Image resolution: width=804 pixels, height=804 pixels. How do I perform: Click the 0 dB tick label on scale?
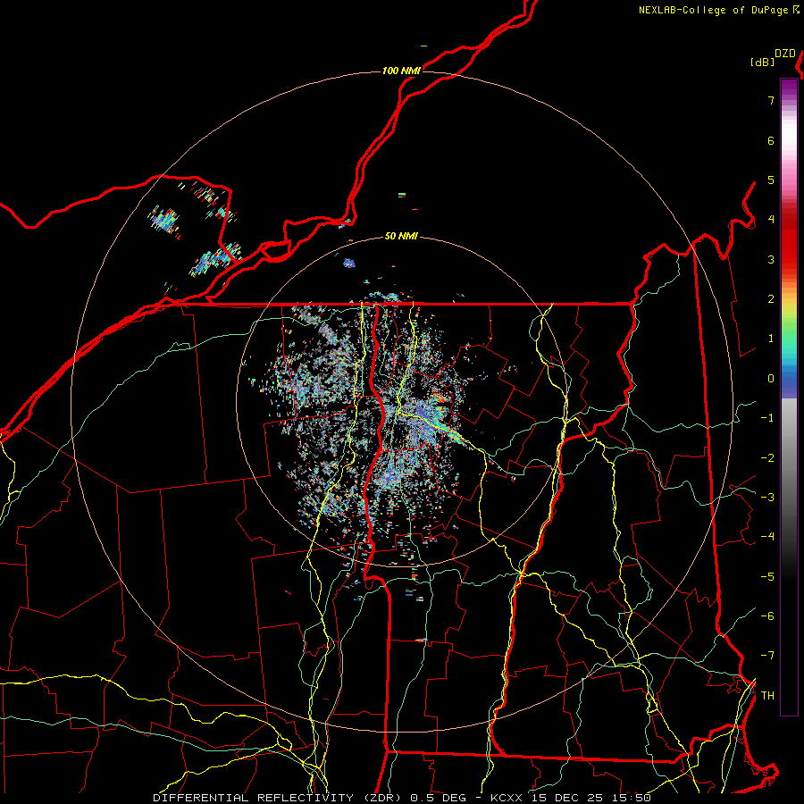(771, 379)
